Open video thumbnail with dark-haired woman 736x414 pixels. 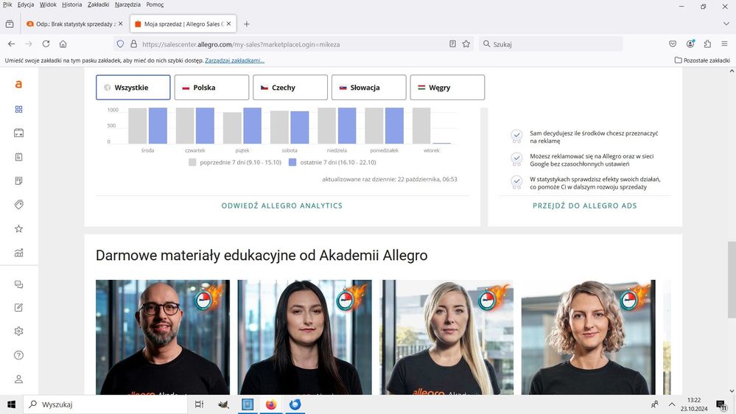(x=304, y=337)
